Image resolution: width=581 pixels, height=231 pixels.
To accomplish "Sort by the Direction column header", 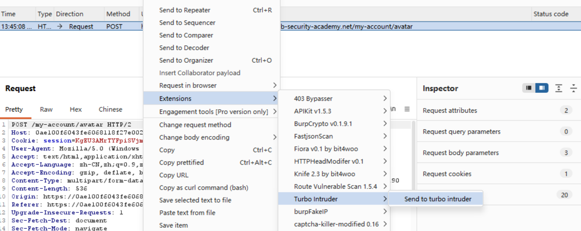I will (x=79, y=14).
